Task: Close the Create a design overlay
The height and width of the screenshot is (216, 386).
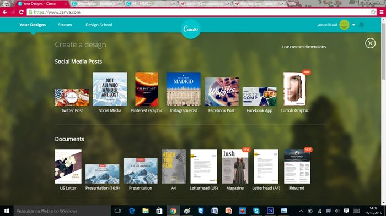Action: pyautogui.click(x=370, y=43)
